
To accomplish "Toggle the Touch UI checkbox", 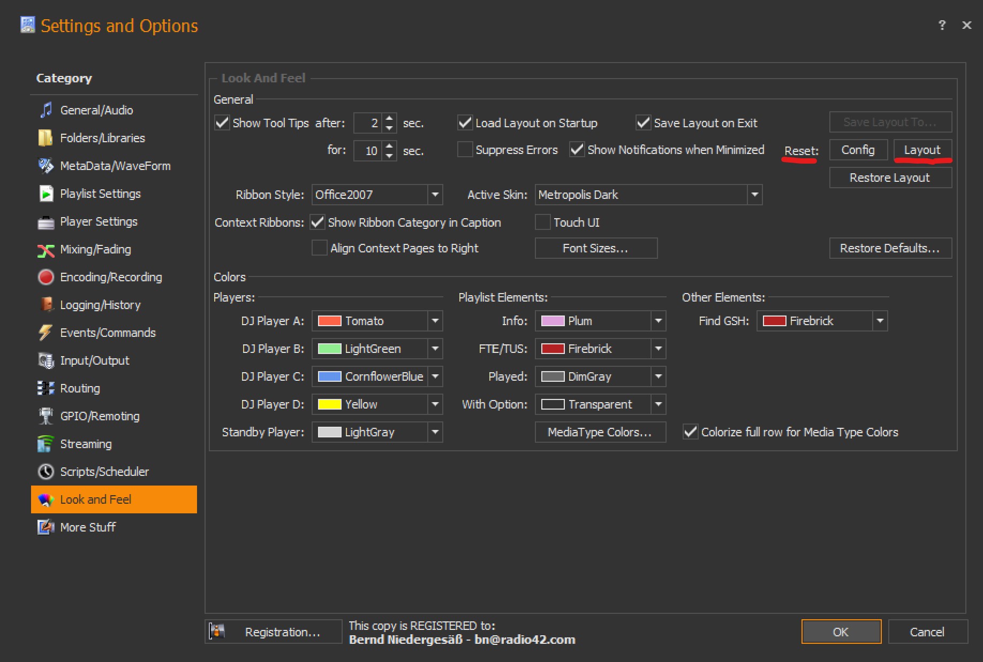I will (542, 222).
